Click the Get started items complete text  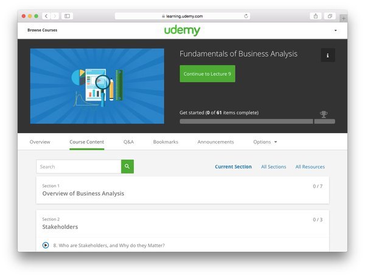219,112
